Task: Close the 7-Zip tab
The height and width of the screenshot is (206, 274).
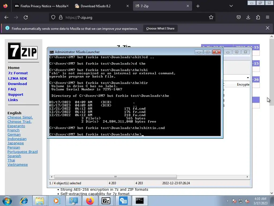Action: [x=188, y=6]
